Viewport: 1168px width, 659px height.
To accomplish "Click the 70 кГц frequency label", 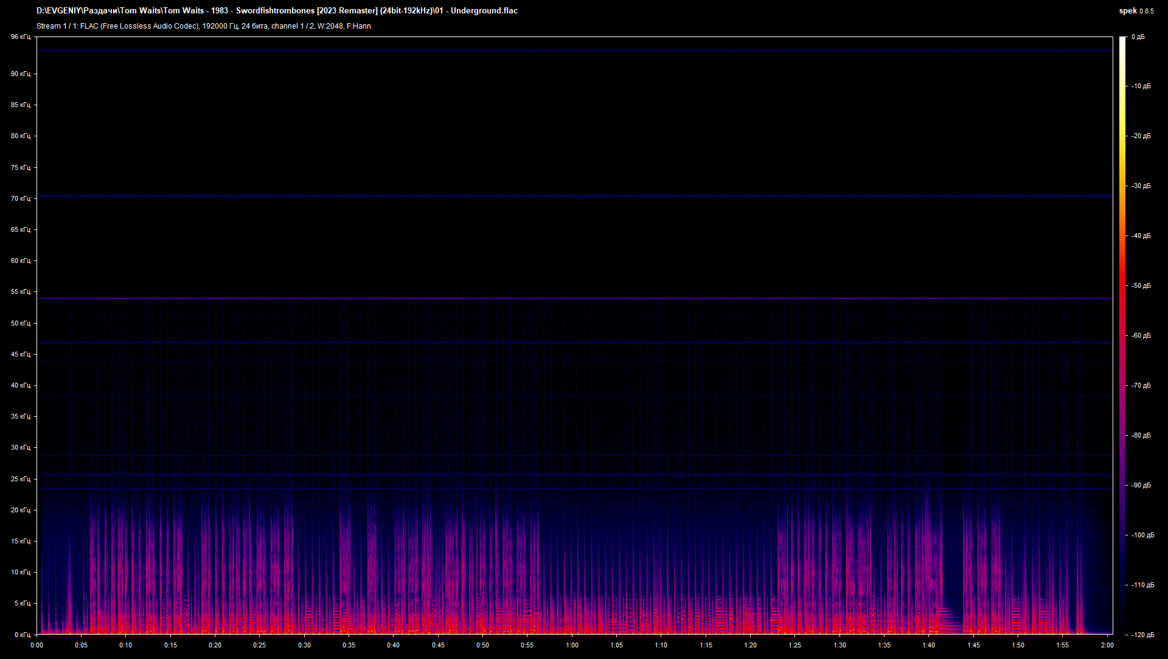I will (x=20, y=198).
